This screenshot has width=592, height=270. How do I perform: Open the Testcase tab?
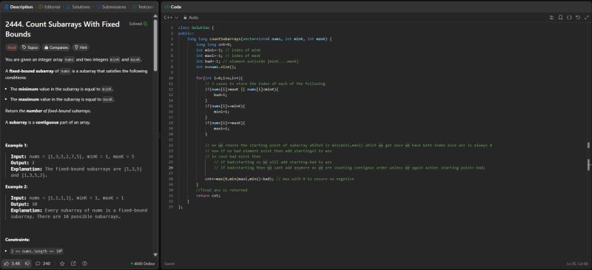point(143,7)
